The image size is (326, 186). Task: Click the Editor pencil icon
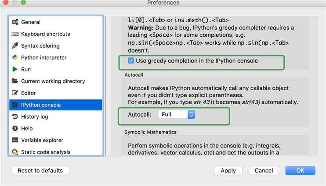coord(15,93)
